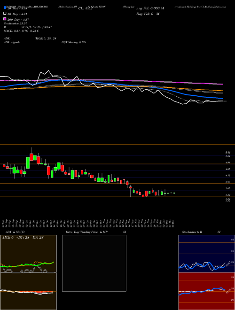The image size is (235, 310).
Task: Click the 5.31 price axis label
Action: (x=228, y=156)
